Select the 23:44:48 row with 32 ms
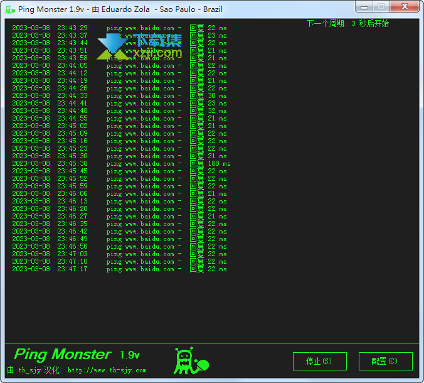 pyautogui.click(x=119, y=111)
